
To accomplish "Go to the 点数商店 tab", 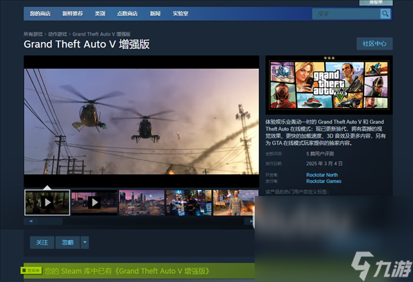I will click(x=127, y=14).
